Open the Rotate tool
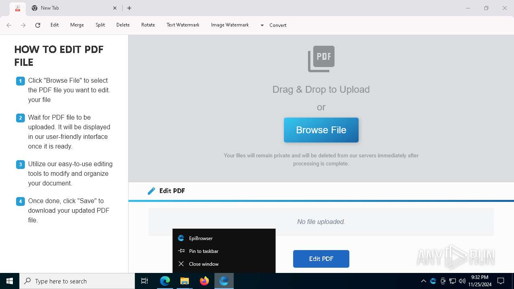514x289 pixels. pyautogui.click(x=148, y=25)
